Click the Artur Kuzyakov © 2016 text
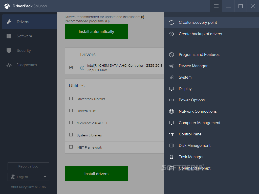The height and width of the screenshot is (194, 259). (28, 187)
